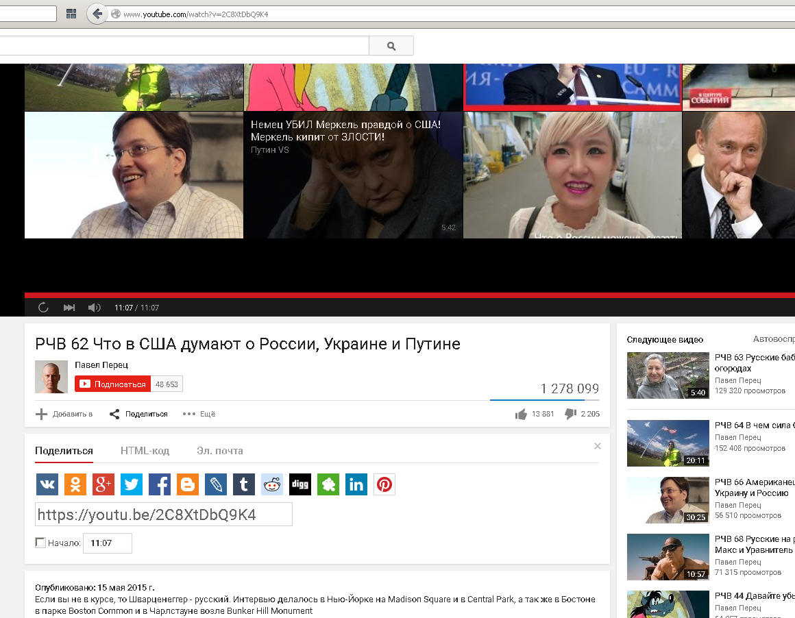Image resolution: width=795 pixels, height=618 pixels.
Task: Open suggested video with blonde woman
Action: click(x=572, y=175)
